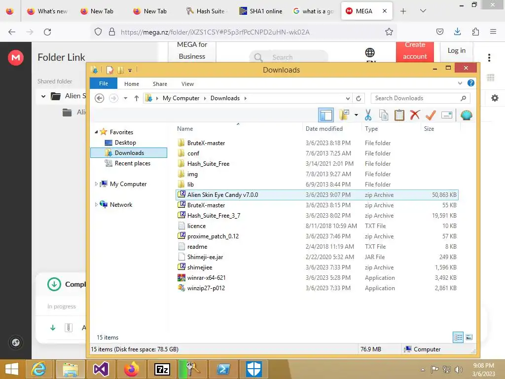Select Desktop under Favorites
This screenshot has width=505, height=379.
125,143
